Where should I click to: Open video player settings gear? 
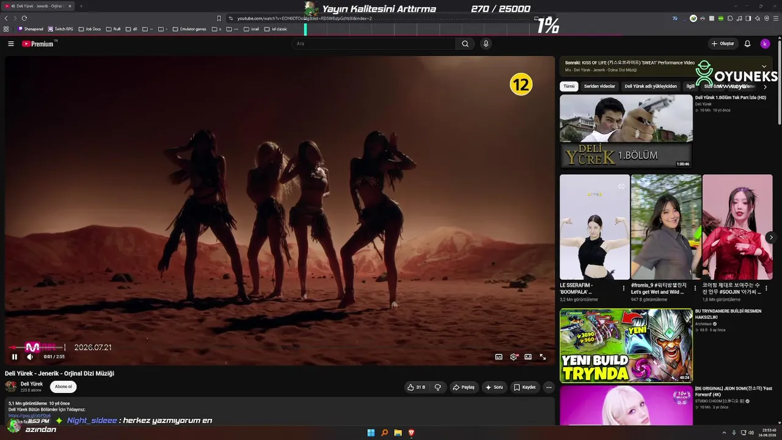(x=513, y=357)
